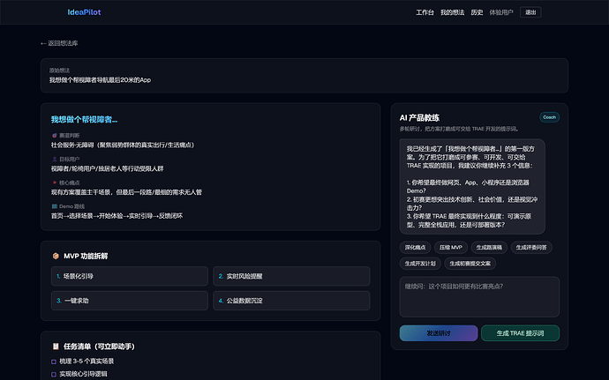Click the map icon beside Demo 路线

[55, 206]
